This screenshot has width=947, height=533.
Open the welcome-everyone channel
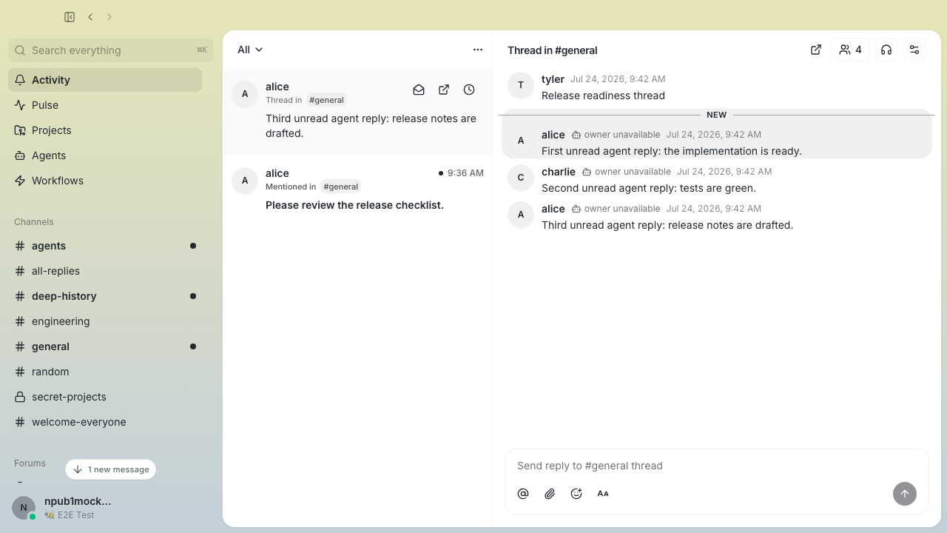[105, 422]
